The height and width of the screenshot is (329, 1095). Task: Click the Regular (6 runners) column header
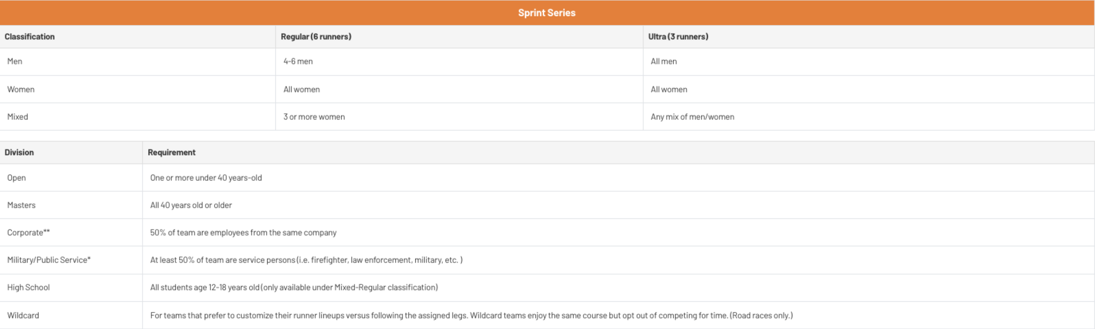[316, 37]
